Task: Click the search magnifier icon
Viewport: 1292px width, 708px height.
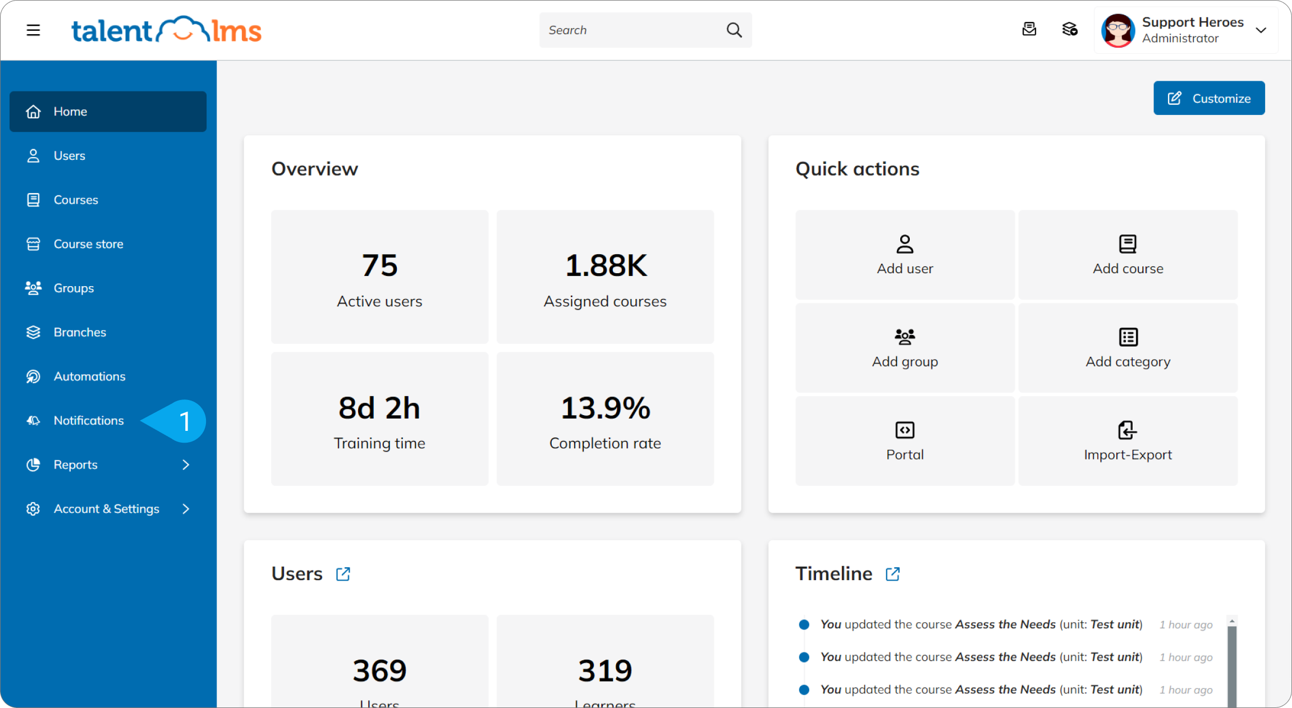Action: pyautogui.click(x=734, y=30)
